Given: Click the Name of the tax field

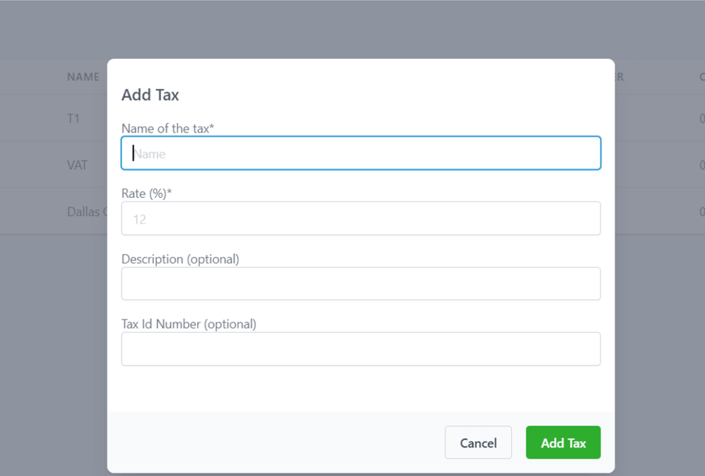Looking at the screenshot, I should tap(361, 153).
